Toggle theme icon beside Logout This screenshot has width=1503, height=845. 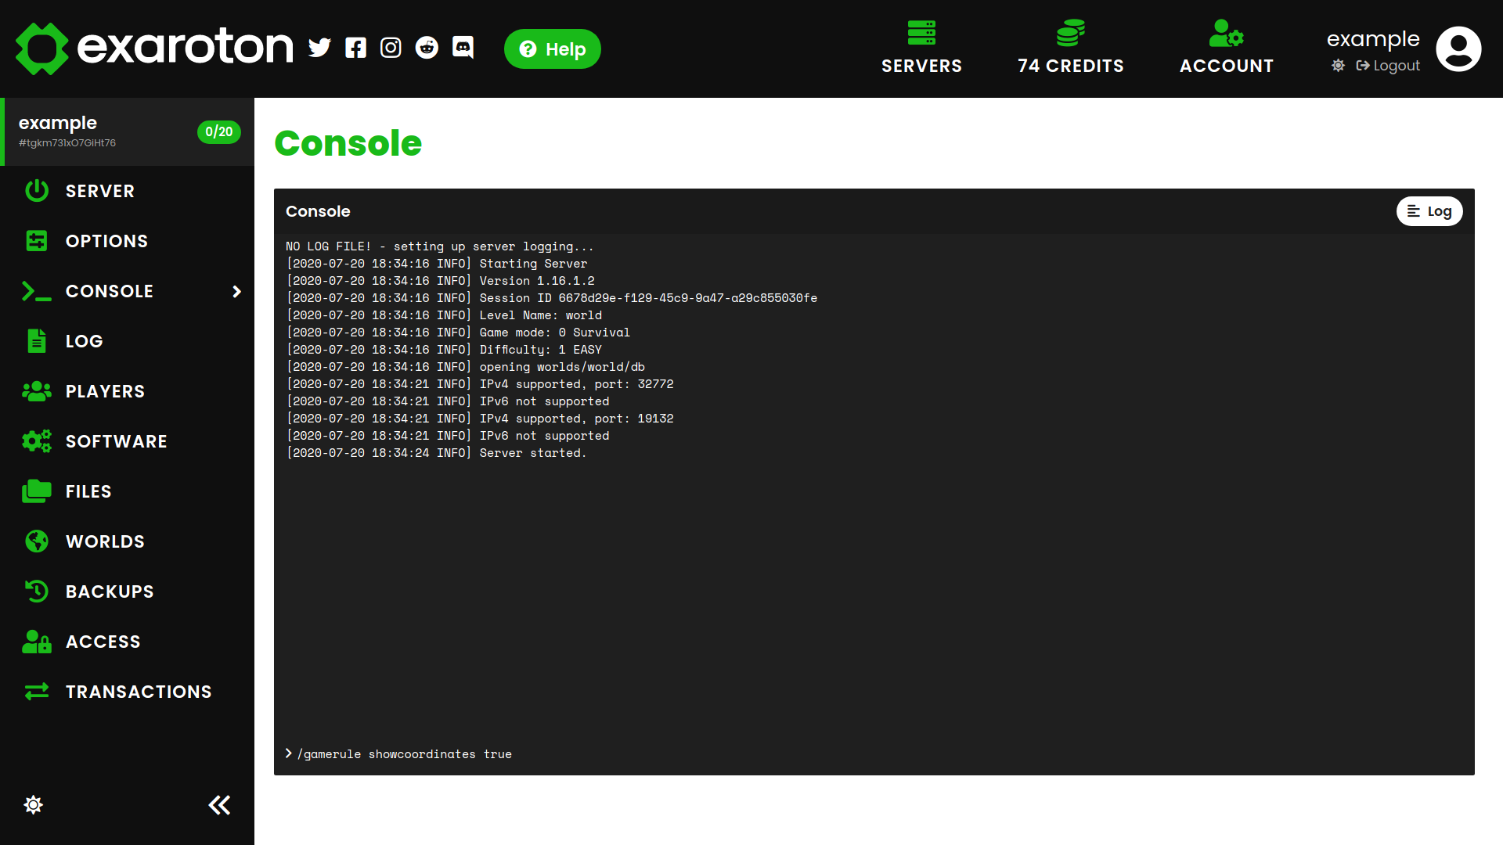click(1339, 66)
